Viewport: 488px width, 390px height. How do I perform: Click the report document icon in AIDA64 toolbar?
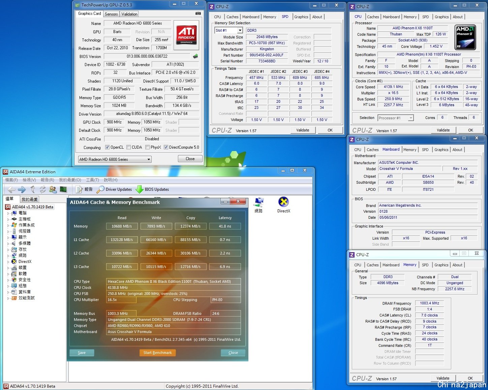point(80,189)
